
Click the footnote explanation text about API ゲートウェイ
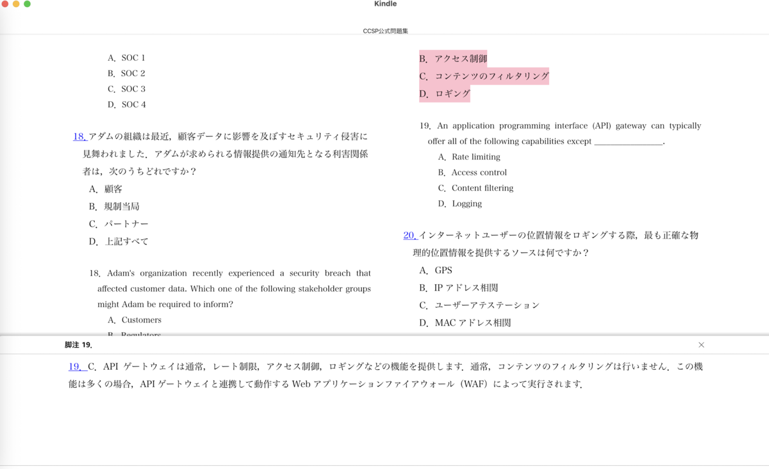pyautogui.click(x=386, y=376)
